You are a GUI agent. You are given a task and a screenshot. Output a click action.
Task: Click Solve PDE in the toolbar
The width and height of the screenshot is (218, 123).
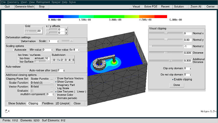click(x=151, y=7)
